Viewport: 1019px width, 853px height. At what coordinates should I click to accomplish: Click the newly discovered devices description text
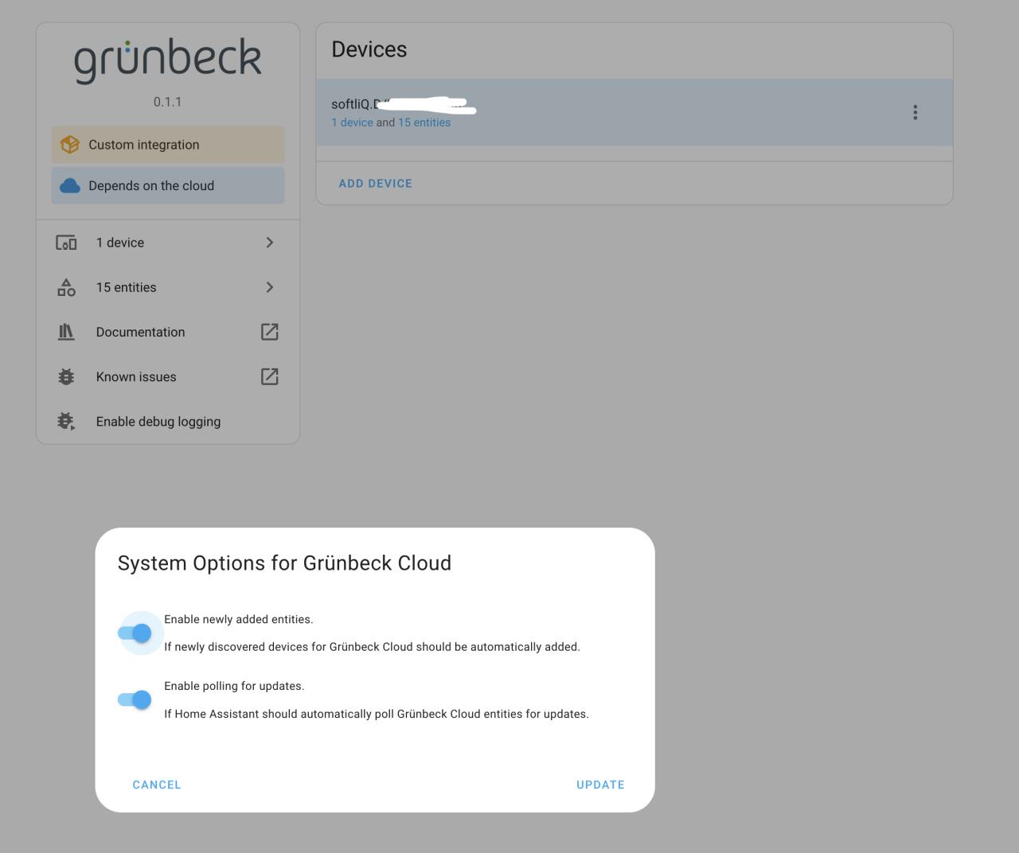(x=372, y=647)
